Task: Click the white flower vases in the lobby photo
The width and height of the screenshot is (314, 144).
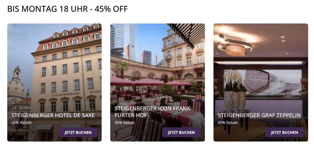Action: [x=235, y=100]
